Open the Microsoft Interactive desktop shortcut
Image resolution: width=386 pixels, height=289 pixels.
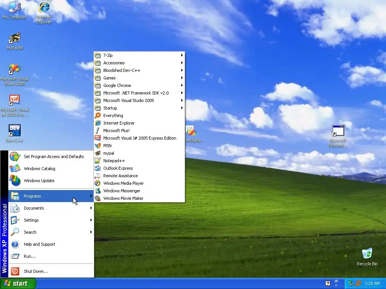coord(338,136)
